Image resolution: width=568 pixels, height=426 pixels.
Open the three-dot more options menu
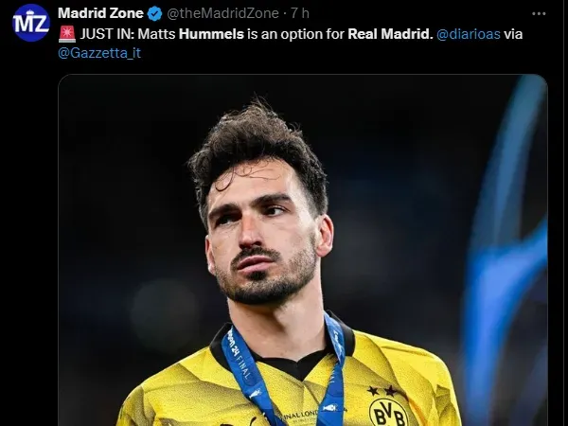point(539,14)
